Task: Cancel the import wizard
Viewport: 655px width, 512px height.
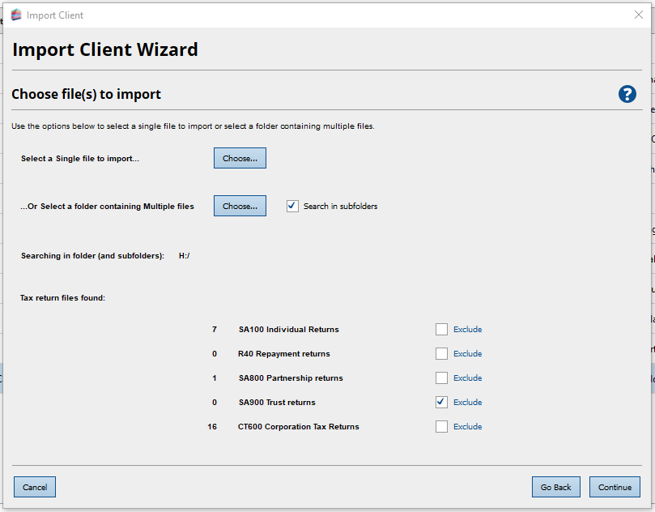Action: 35,487
